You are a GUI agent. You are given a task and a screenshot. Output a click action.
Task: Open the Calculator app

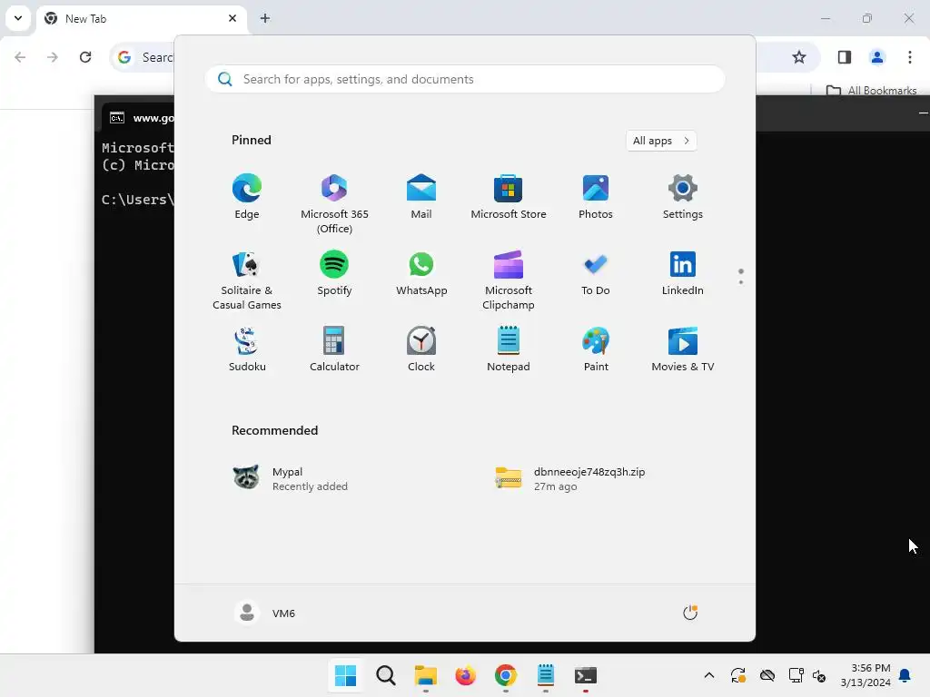[x=334, y=349]
